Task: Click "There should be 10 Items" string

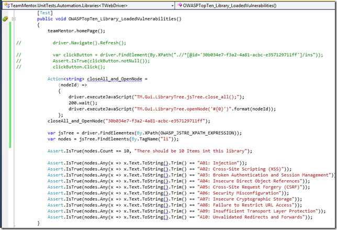Action: 191,151
